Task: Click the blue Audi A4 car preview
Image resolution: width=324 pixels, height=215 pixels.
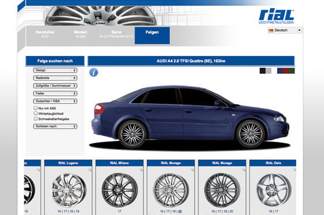Action: (x=190, y=118)
